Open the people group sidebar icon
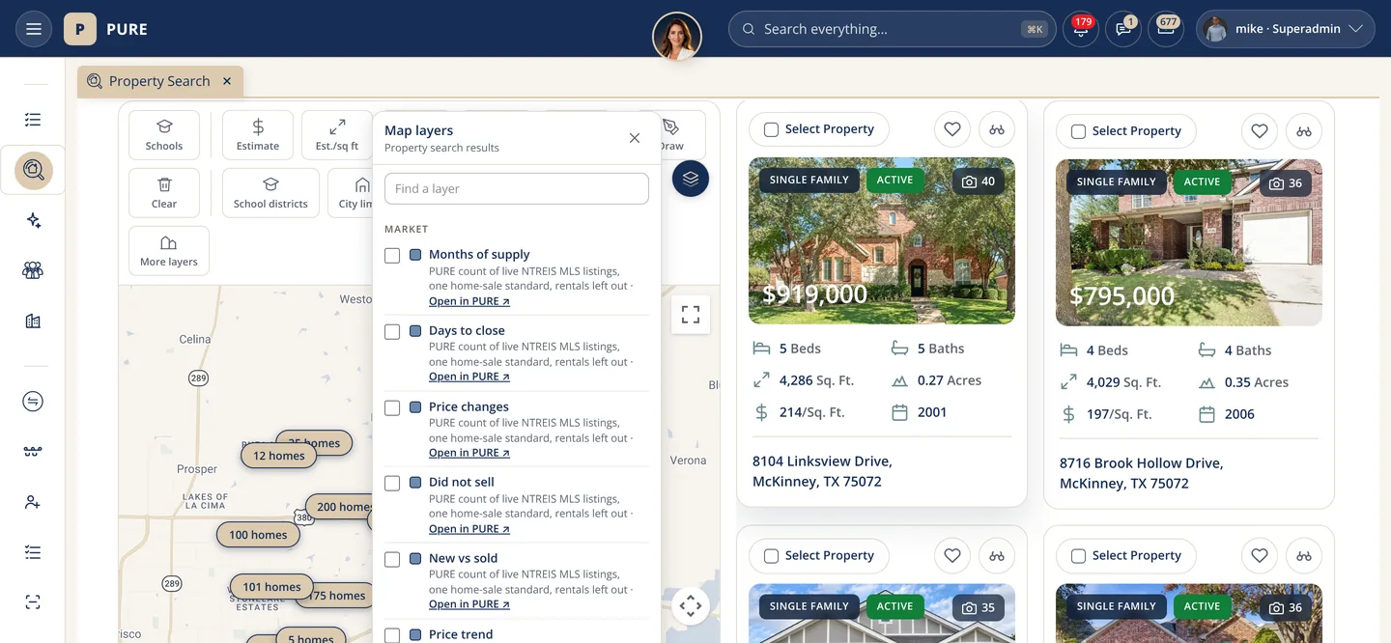The width and height of the screenshot is (1391, 643). coord(33,271)
